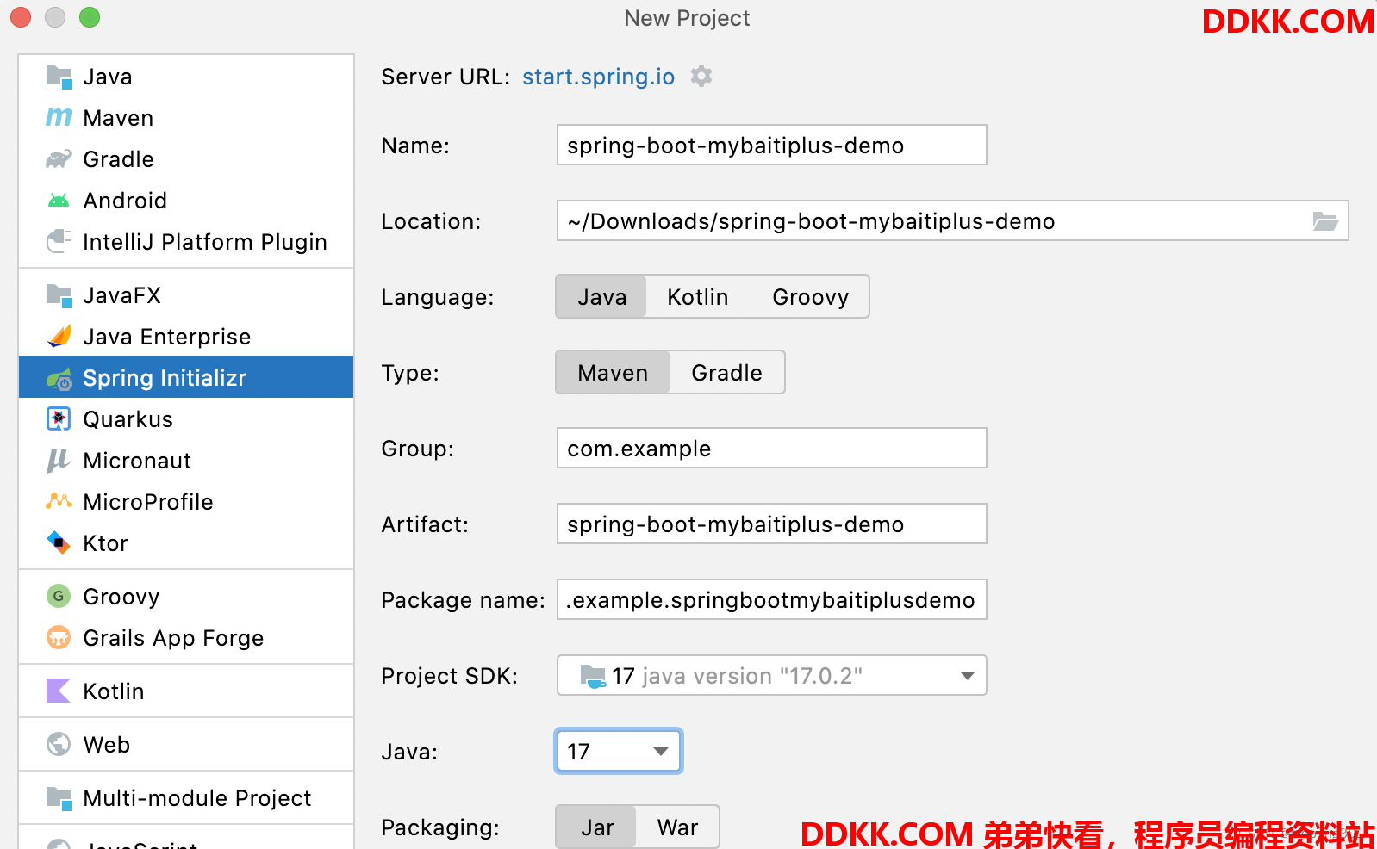
Task: Select Micronaut label in list
Action: (x=137, y=461)
